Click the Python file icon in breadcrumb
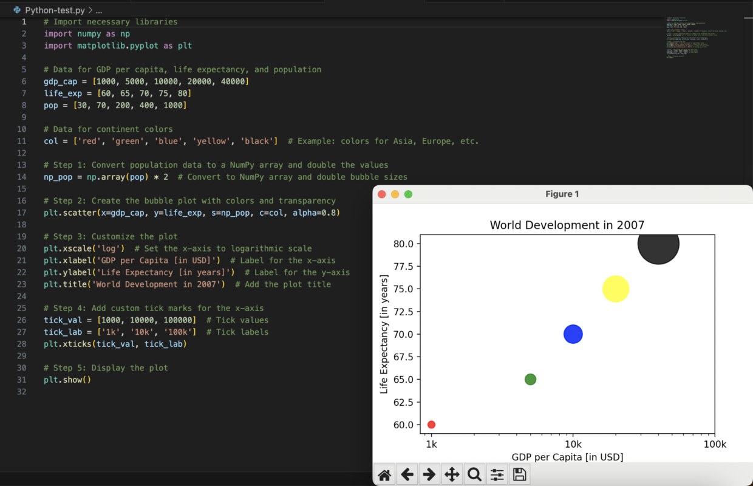753x486 pixels. pyautogui.click(x=17, y=10)
